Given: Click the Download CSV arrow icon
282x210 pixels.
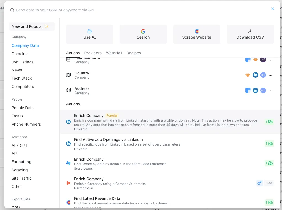Looking at the screenshot, I should tap(250, 31).
